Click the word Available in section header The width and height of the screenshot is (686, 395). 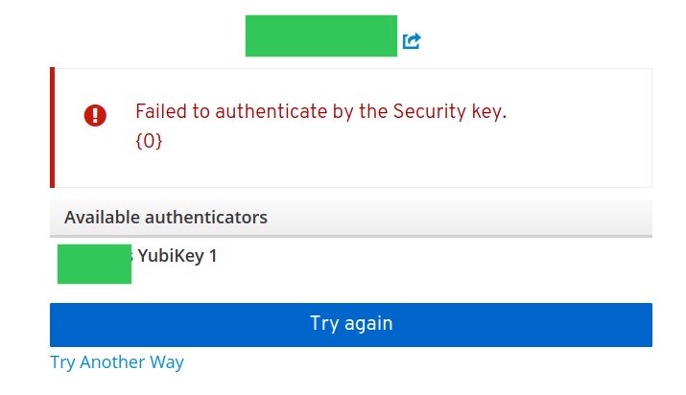click(102, 218)
